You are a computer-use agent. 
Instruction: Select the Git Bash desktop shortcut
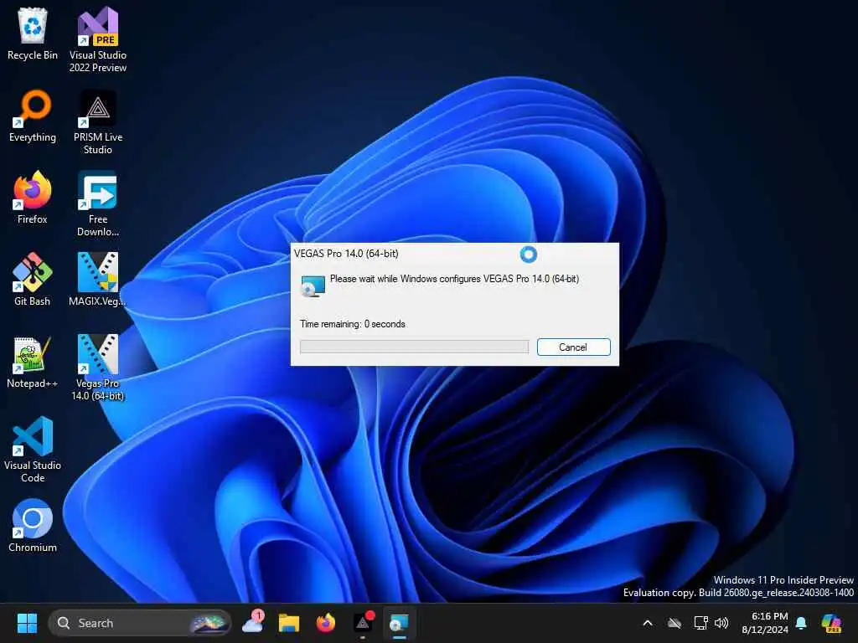click(x=33, y=280)
